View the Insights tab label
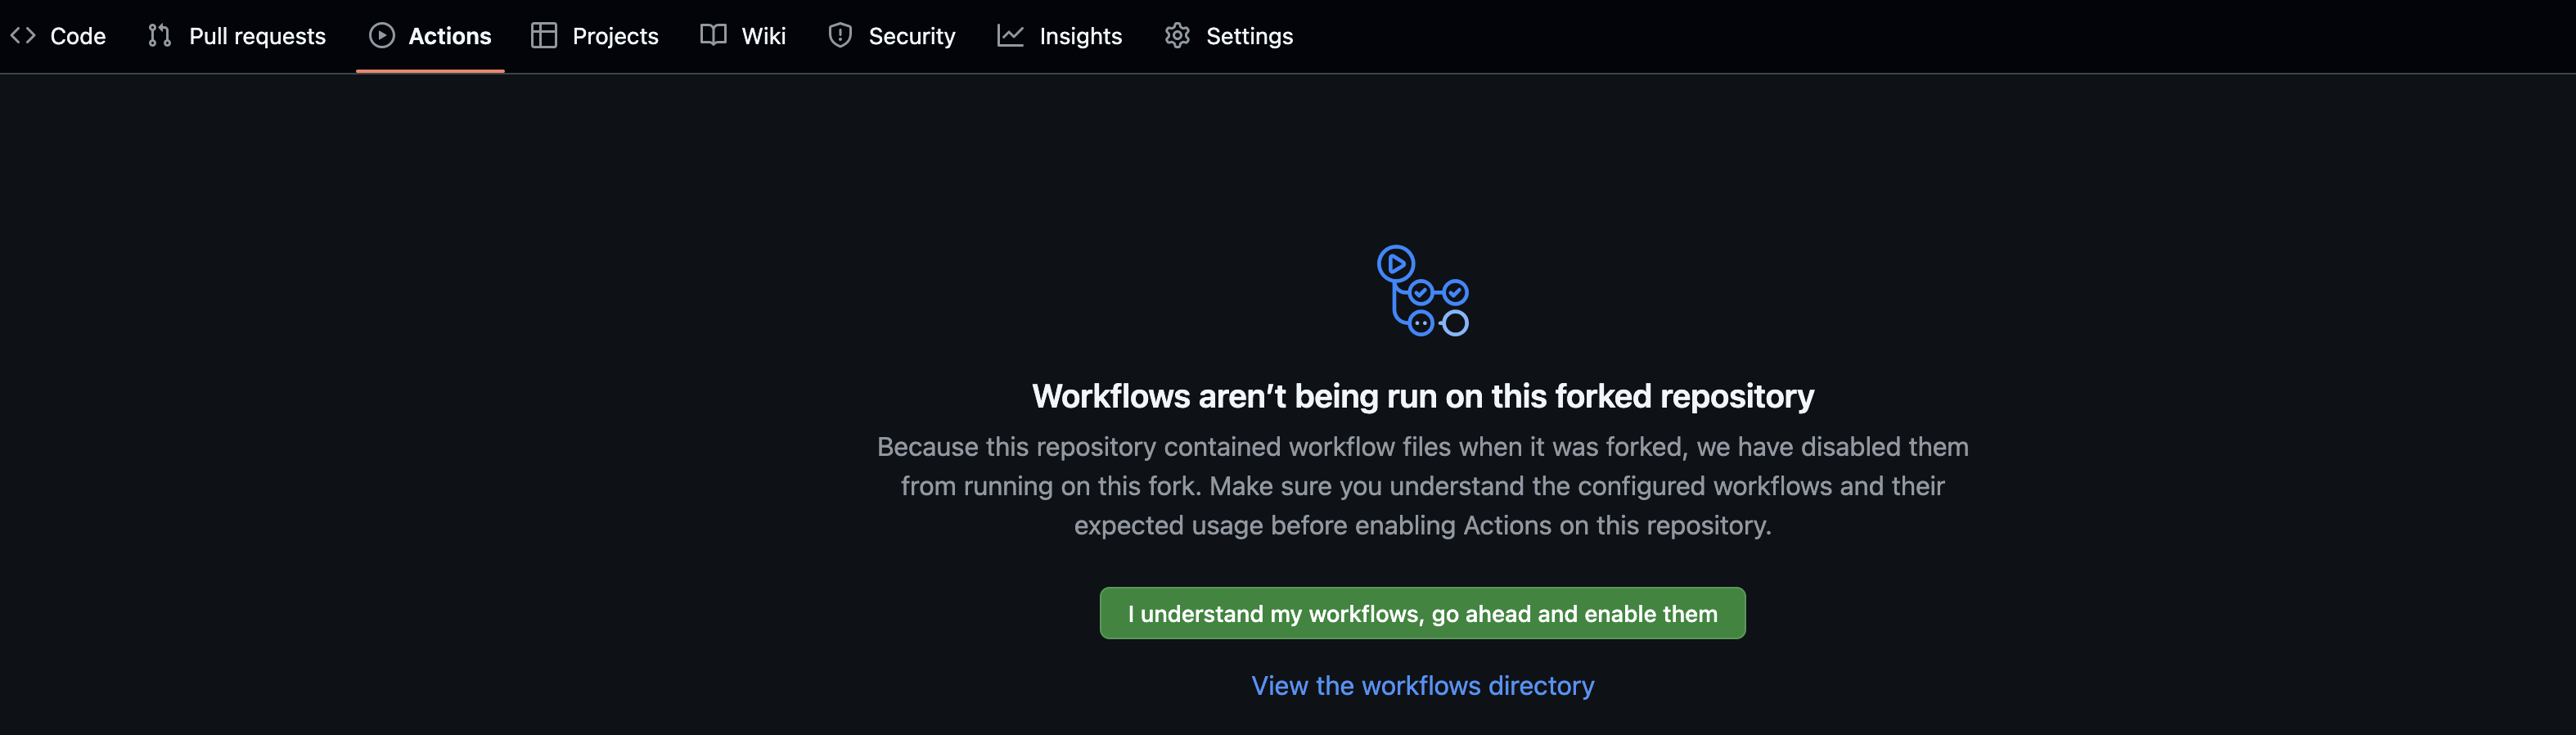Viewport: 2576px width, 735px height. (x=1081, y=36)
